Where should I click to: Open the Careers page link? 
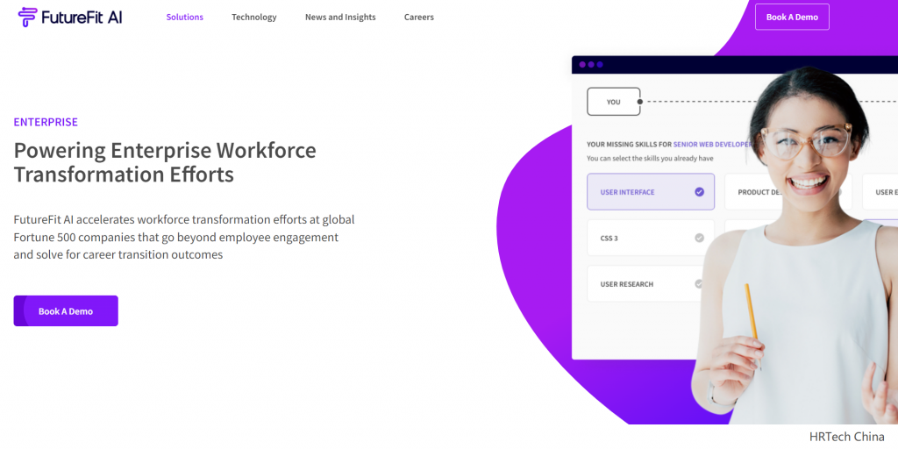pyautogui.click(x=418, y=18)
